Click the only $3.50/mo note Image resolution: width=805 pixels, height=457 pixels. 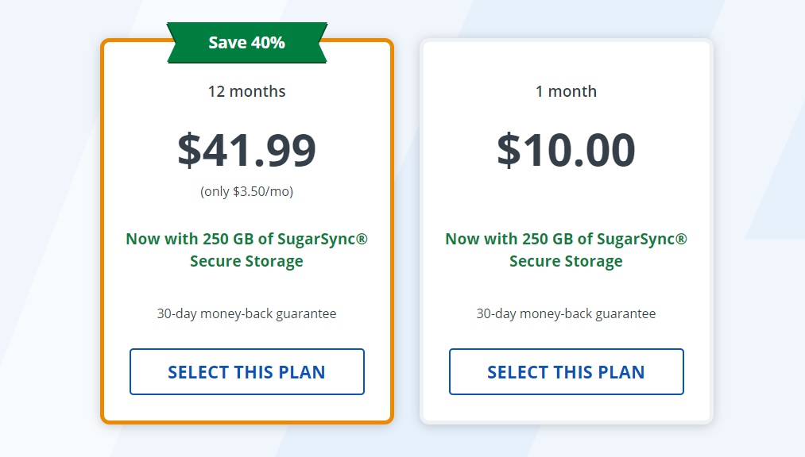(247, 192)
